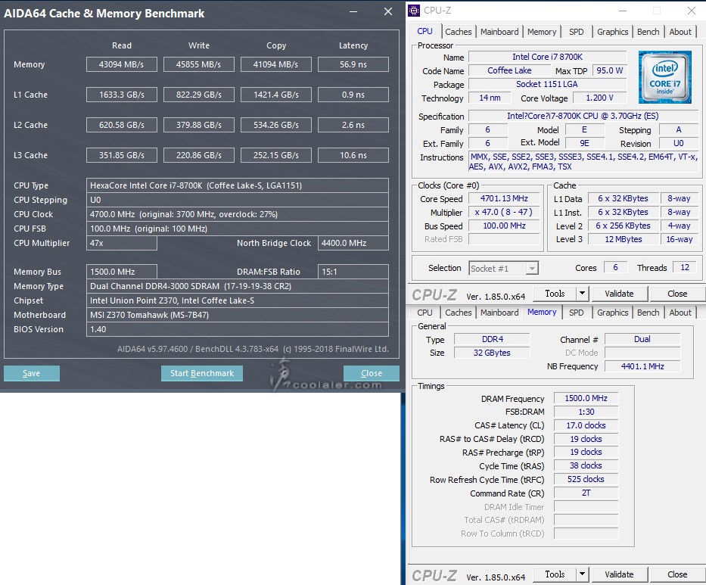Select L1 Cache Read value 1633.3 GB/s
This screenshot has width=706, height=585.
pyautogui.click(x=122, y=95)
